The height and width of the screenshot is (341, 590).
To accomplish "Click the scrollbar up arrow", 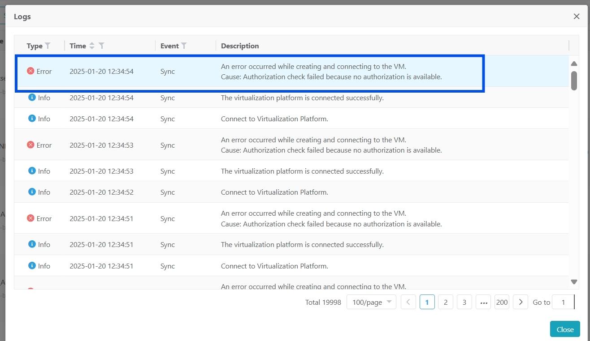I will coord(574,64).
